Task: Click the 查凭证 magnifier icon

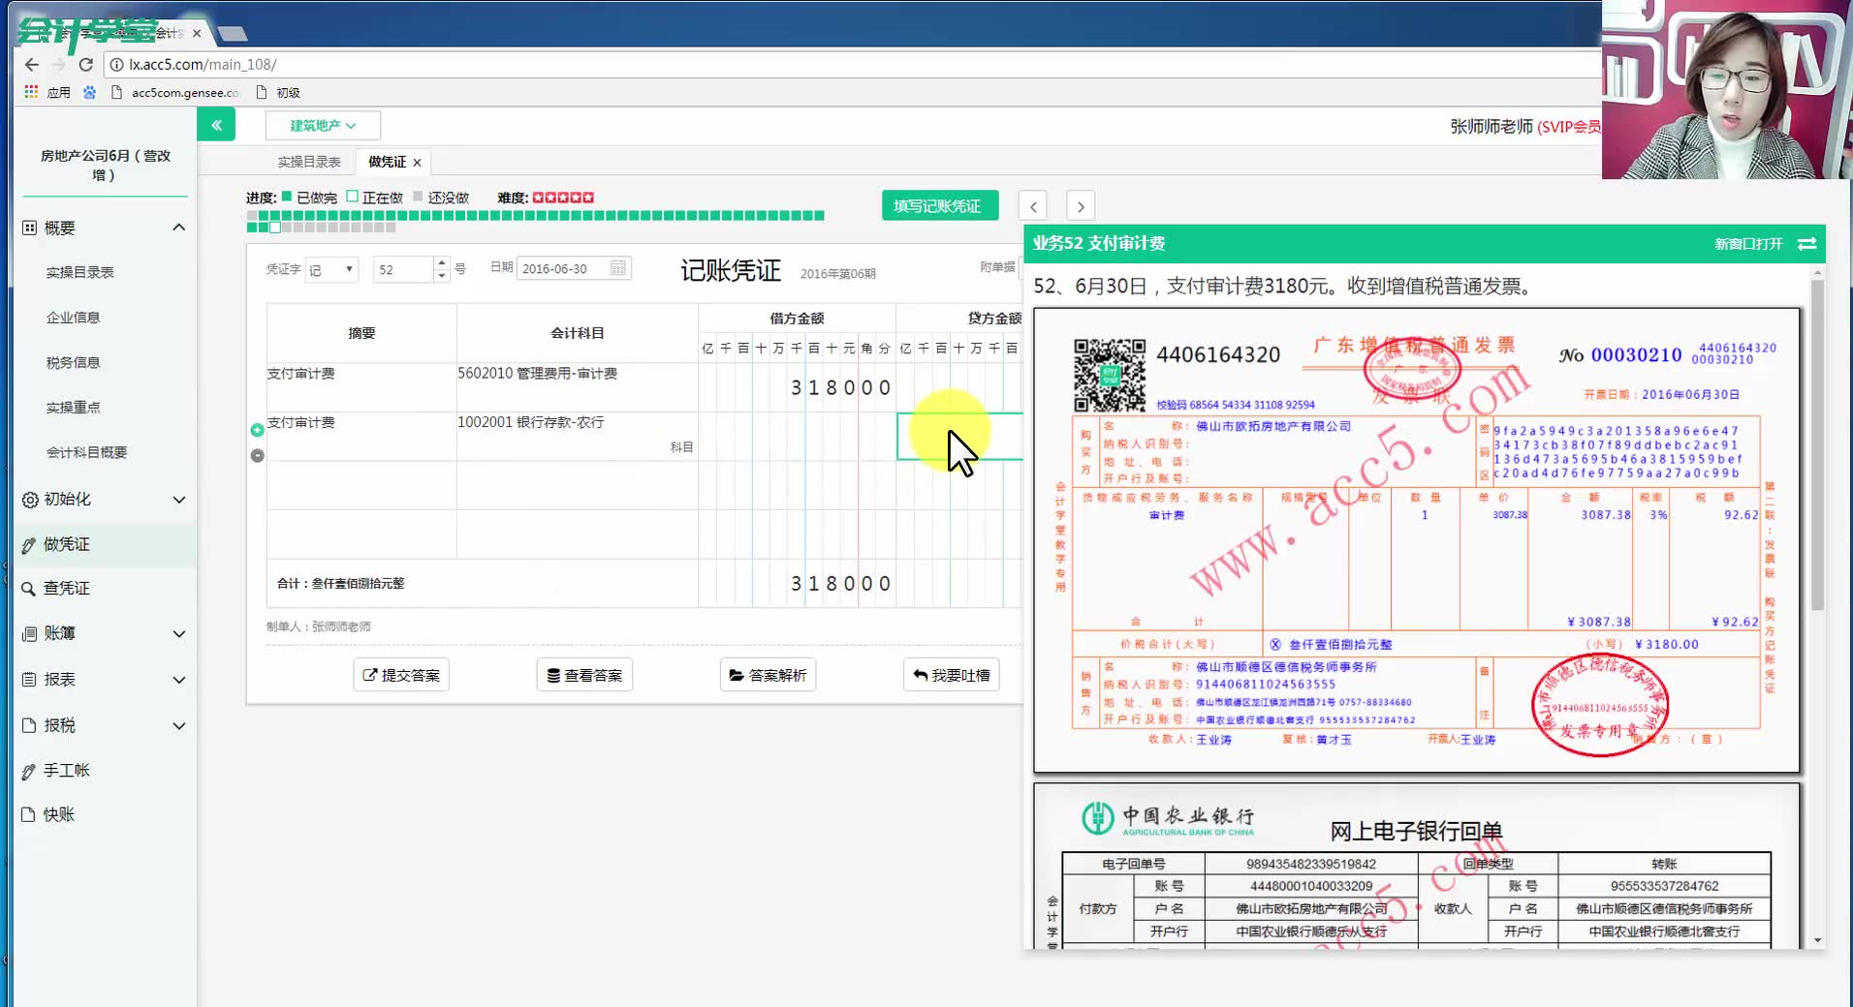Action: coord(30,588)
